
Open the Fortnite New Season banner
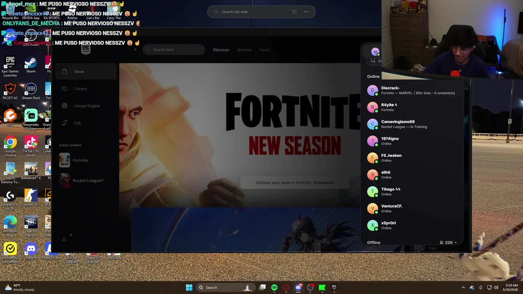(240, 135)
